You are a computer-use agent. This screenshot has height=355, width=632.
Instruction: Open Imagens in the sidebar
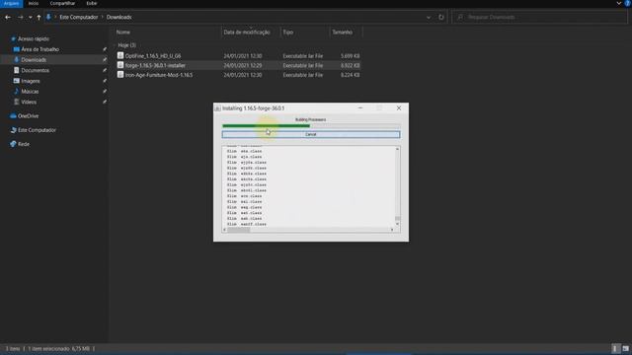coord(31,81)
